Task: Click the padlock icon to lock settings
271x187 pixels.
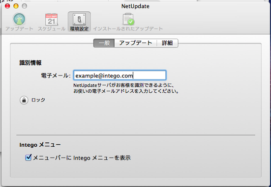Action: [24, 100]
